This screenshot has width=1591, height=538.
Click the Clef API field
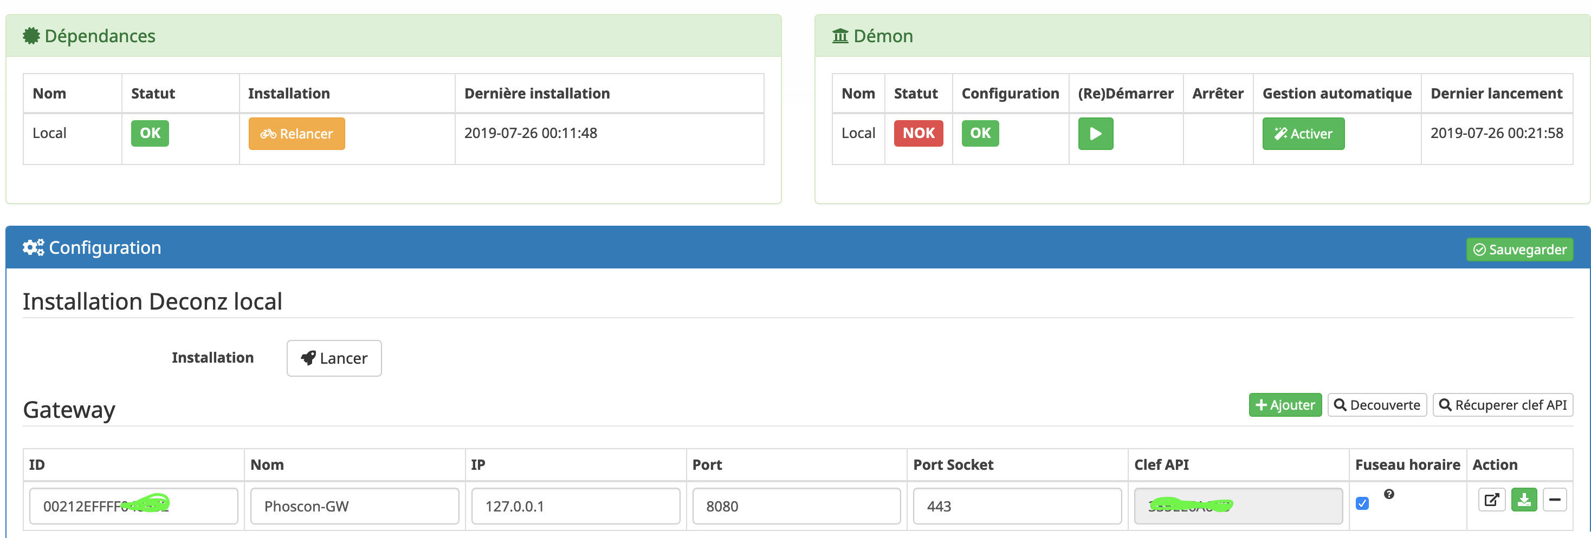(1238, 506)
